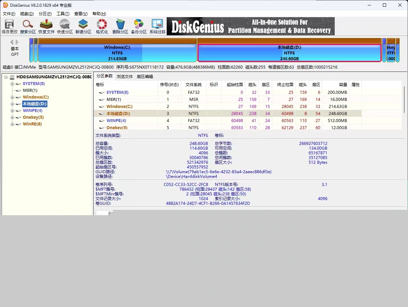This screenshot has height=307, width=408.
Task: Switch to the 浏览文件 tab
Action: (125, 76)
